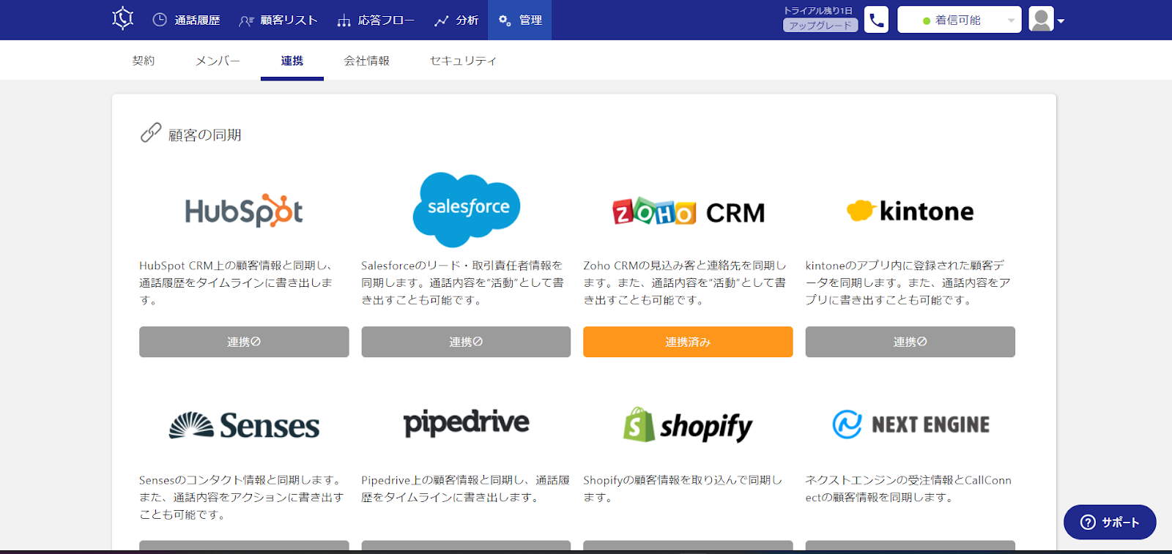1172x554 pixels.
Task: Click the orange 連携済み button for Zoho CRM
Action: point(688,342)
